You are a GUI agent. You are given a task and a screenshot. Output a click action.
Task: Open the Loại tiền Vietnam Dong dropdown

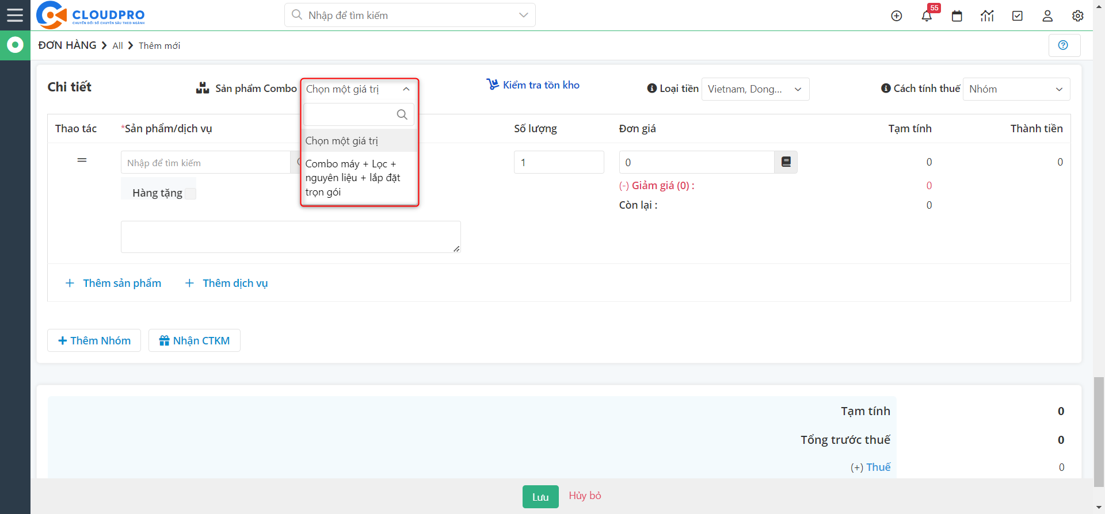pos(755,89)
